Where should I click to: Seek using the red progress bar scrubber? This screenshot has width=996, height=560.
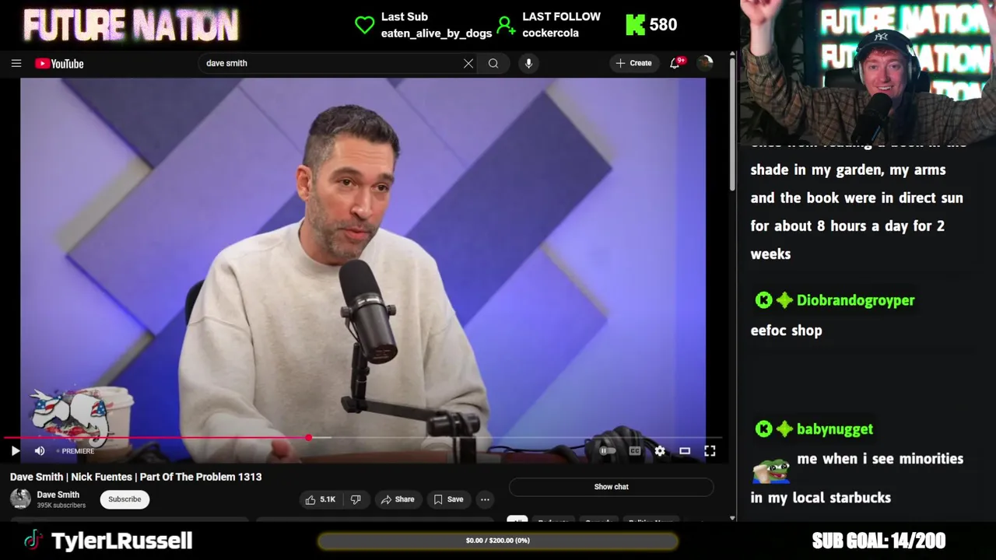click(309, 438)
